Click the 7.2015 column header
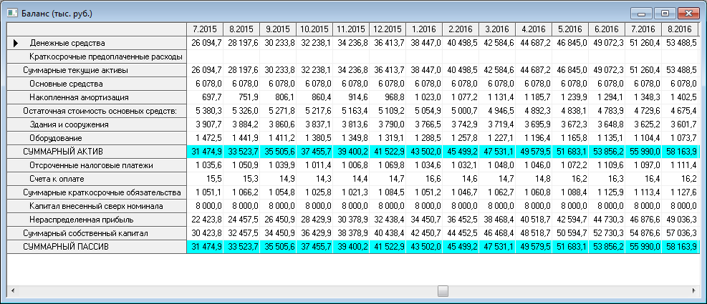Screen dimensions: 707x304 pyautogui.click(x=205, y=29)
